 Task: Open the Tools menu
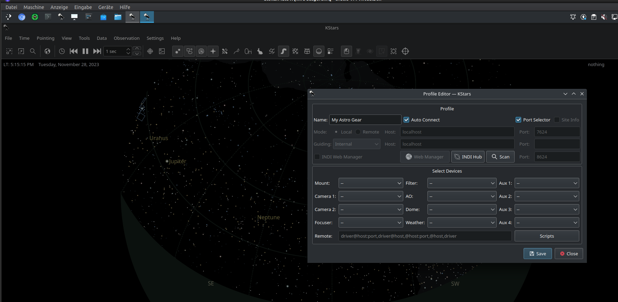[x=84, y=38]
